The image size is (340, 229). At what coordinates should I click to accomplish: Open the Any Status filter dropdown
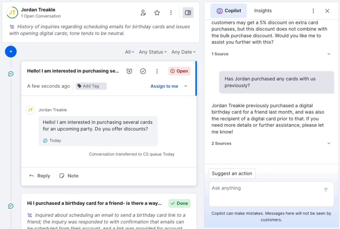(x=153, y=52)
